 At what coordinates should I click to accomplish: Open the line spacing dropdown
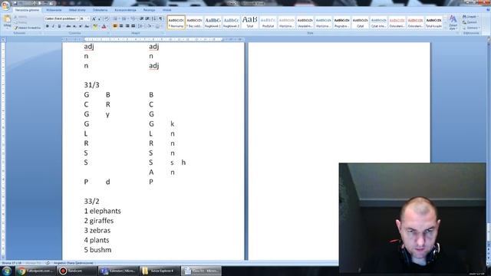(x=141, y=26)
